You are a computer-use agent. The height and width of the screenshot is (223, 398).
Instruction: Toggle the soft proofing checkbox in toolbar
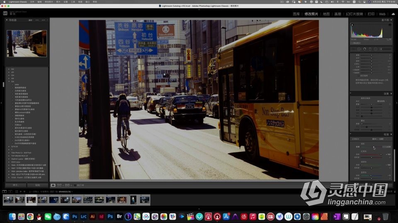point(74,185)
